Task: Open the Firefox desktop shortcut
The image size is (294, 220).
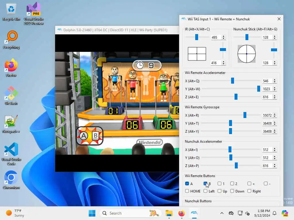Action: (11, 68)
